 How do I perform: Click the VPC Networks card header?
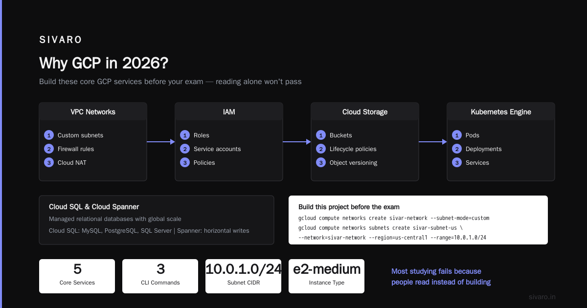93,112
